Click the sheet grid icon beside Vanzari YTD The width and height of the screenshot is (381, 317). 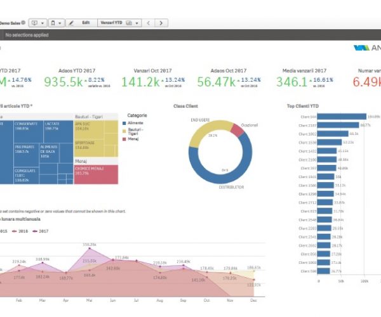pyautogui.click(x=129, y=23)
